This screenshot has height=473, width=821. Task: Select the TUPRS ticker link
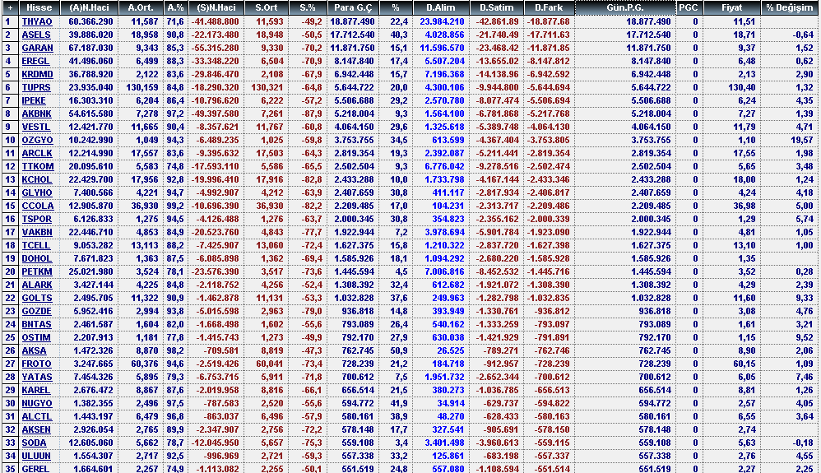36,87
